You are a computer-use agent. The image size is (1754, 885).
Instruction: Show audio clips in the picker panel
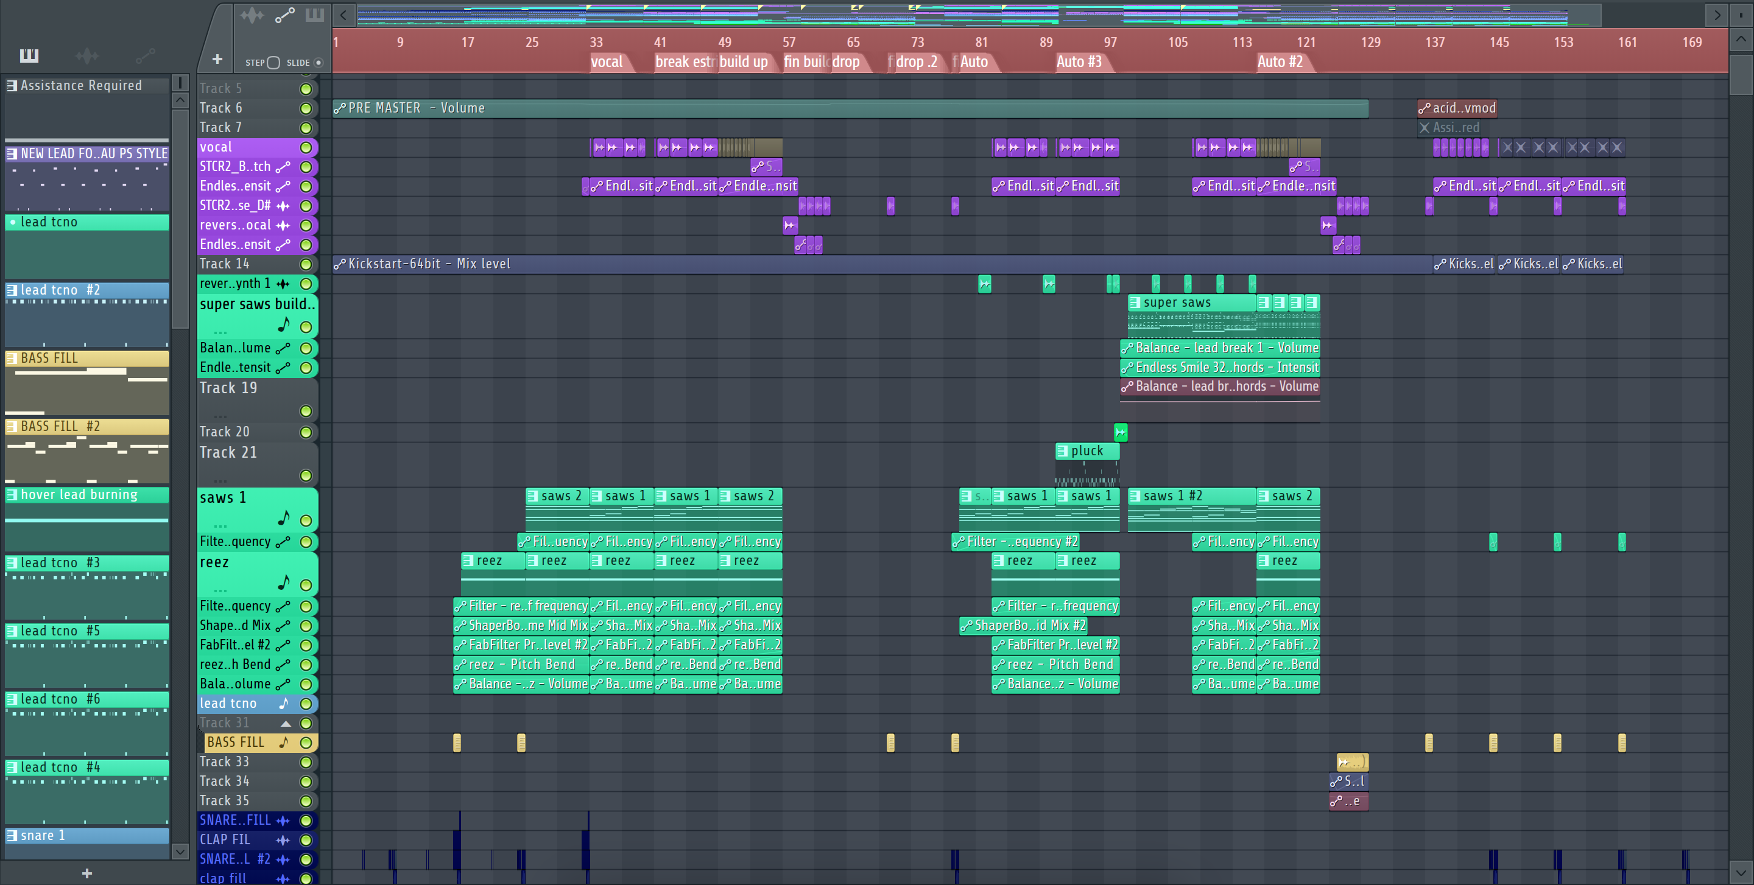pos(87,56)
